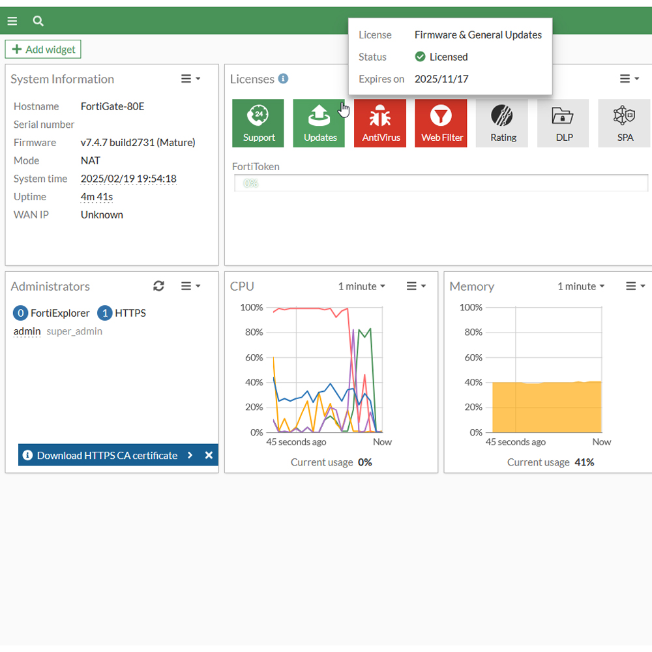This screenshot has height=652, width=652.
Task: Select the Updates license tile
Action: click(319, 123)
